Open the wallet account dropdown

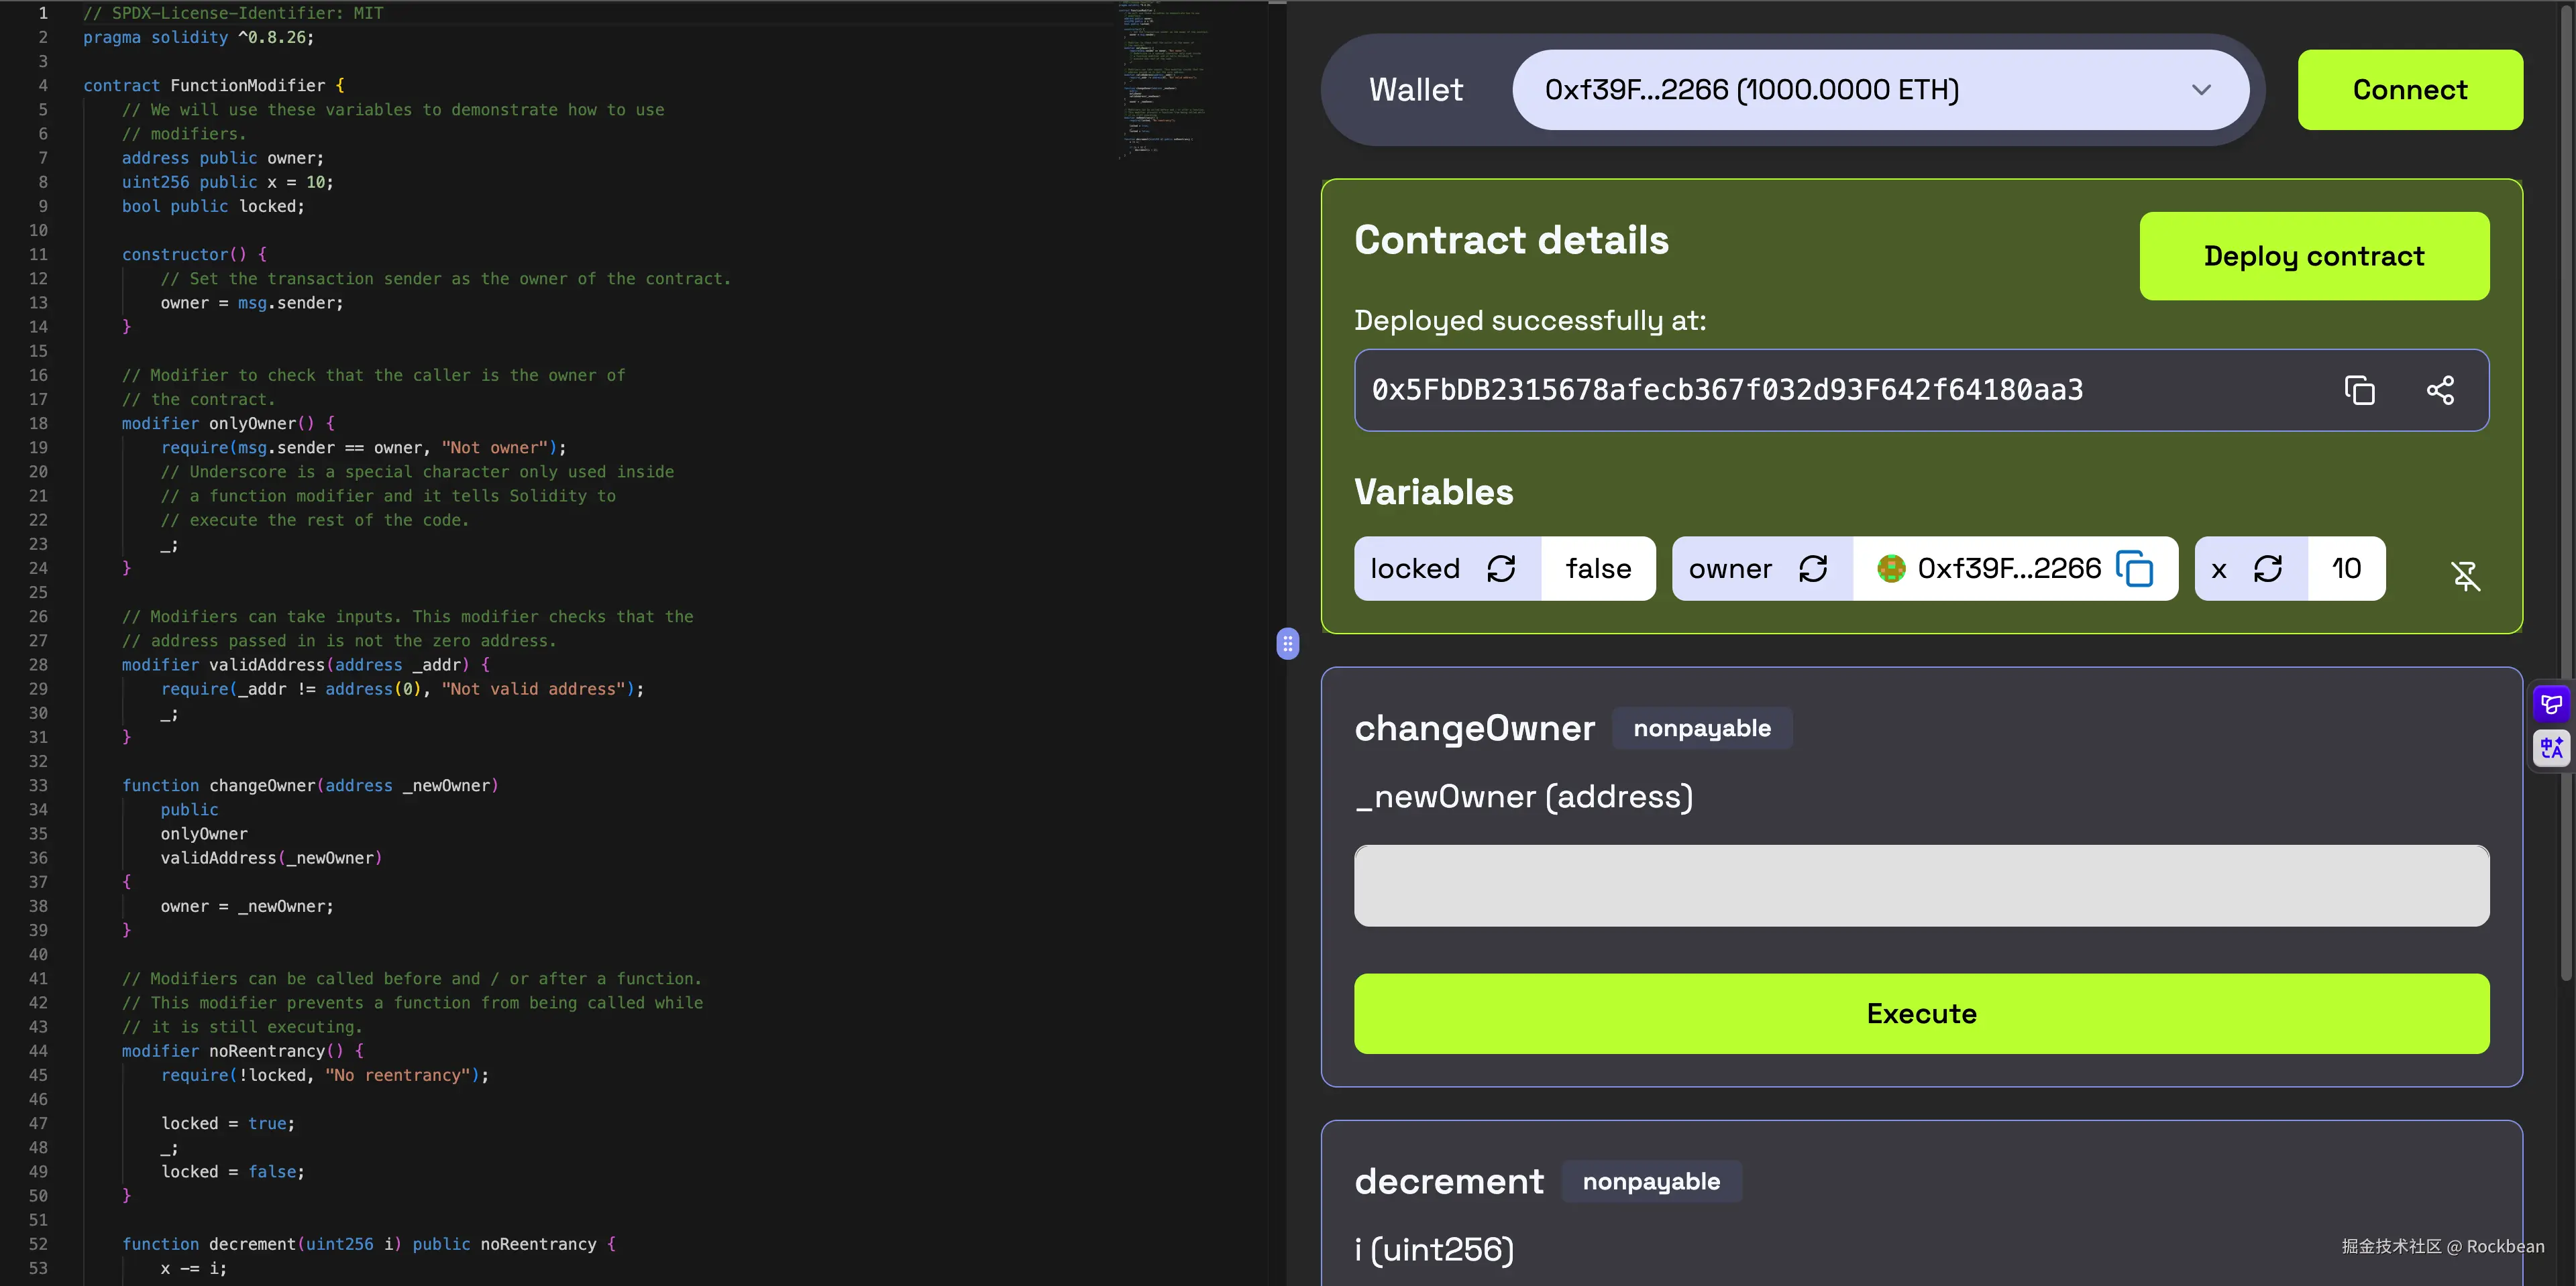(1881, 89)
